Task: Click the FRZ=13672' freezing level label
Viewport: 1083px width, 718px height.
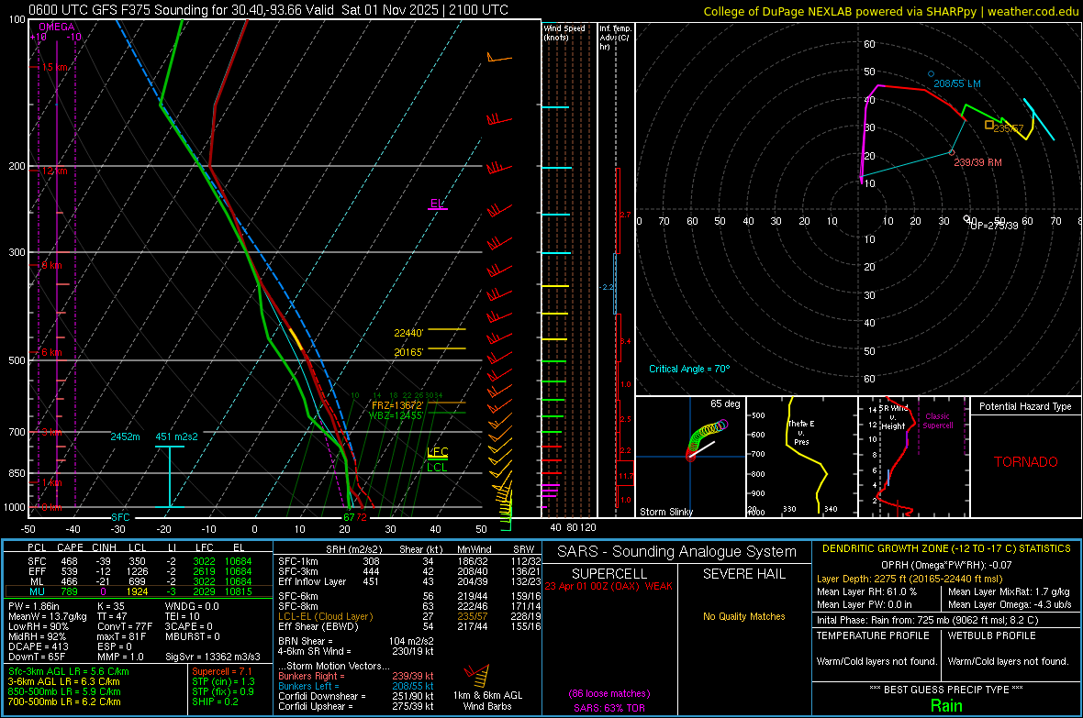Action: tap(396, 404)
